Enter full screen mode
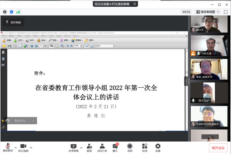 tap(226, 12)
